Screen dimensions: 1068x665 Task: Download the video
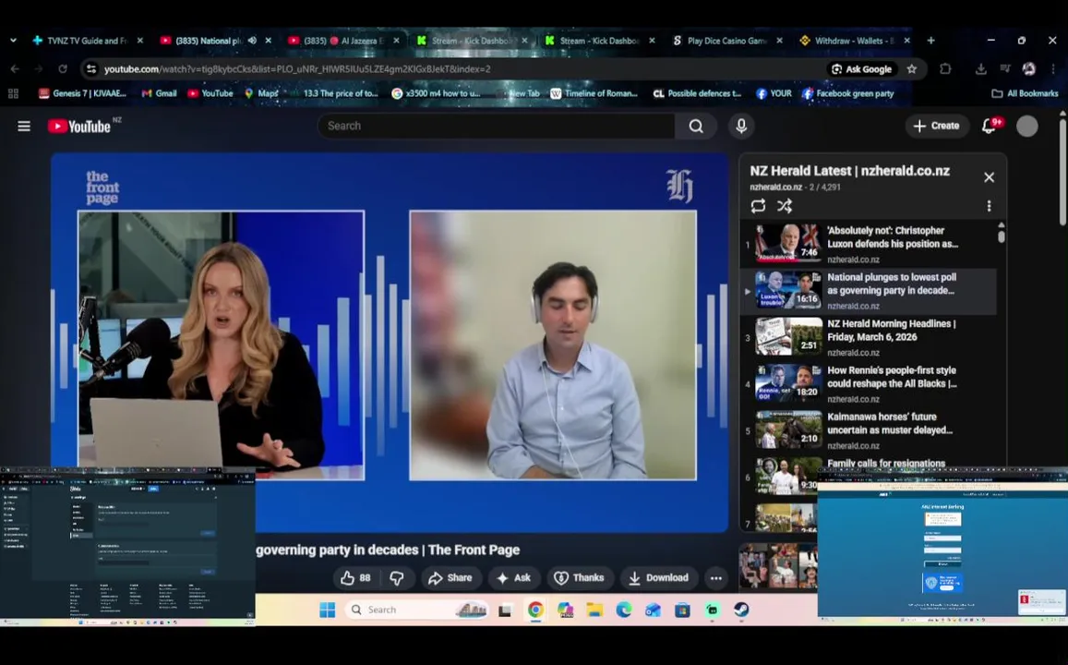tap(659, 578)
